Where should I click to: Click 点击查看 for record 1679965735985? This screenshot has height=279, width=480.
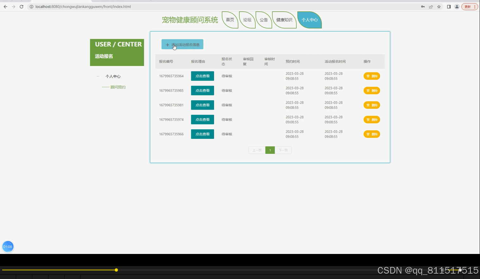point(203,91)
